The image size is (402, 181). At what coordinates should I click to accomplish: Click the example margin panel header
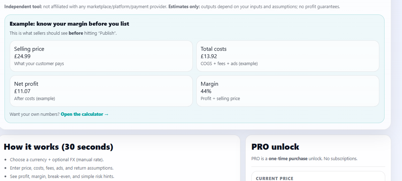[x=69, y=24]
